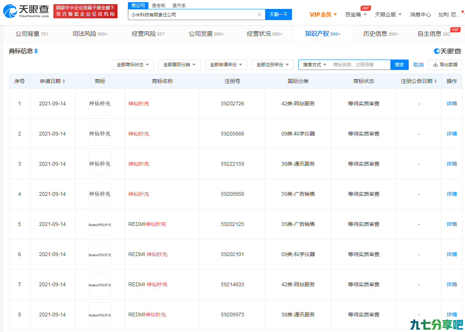Expand the 全部国际分类 filter dropdown
The height and width of the screenshot is (332, 465).
[x=180, y=64]
